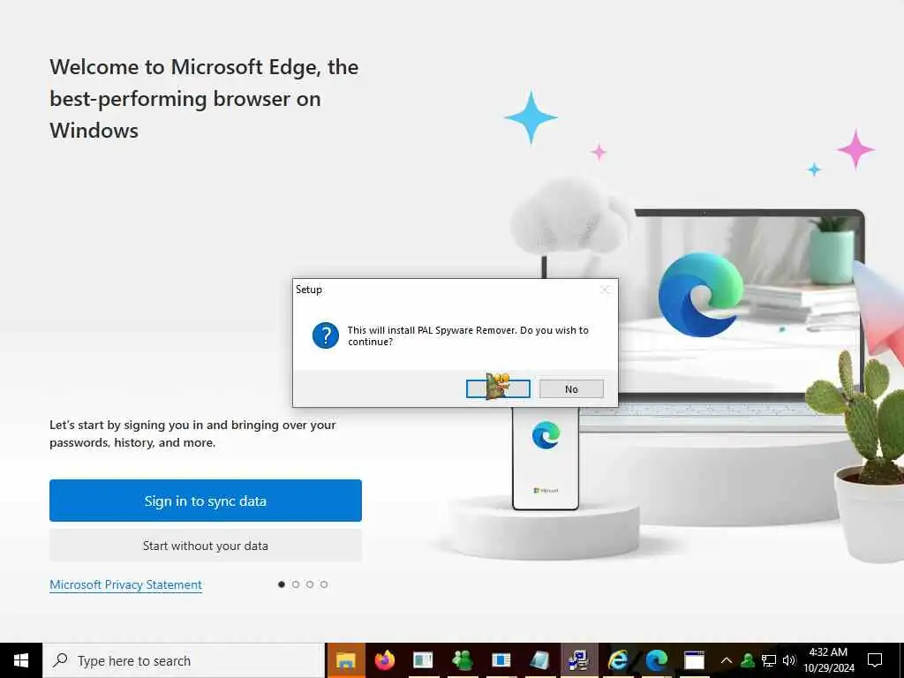Image resolution: width=904 pixels, height=678 pixels.
Task: Switch to Microsoft Edge on the taskbar
Action: [656, 660]
